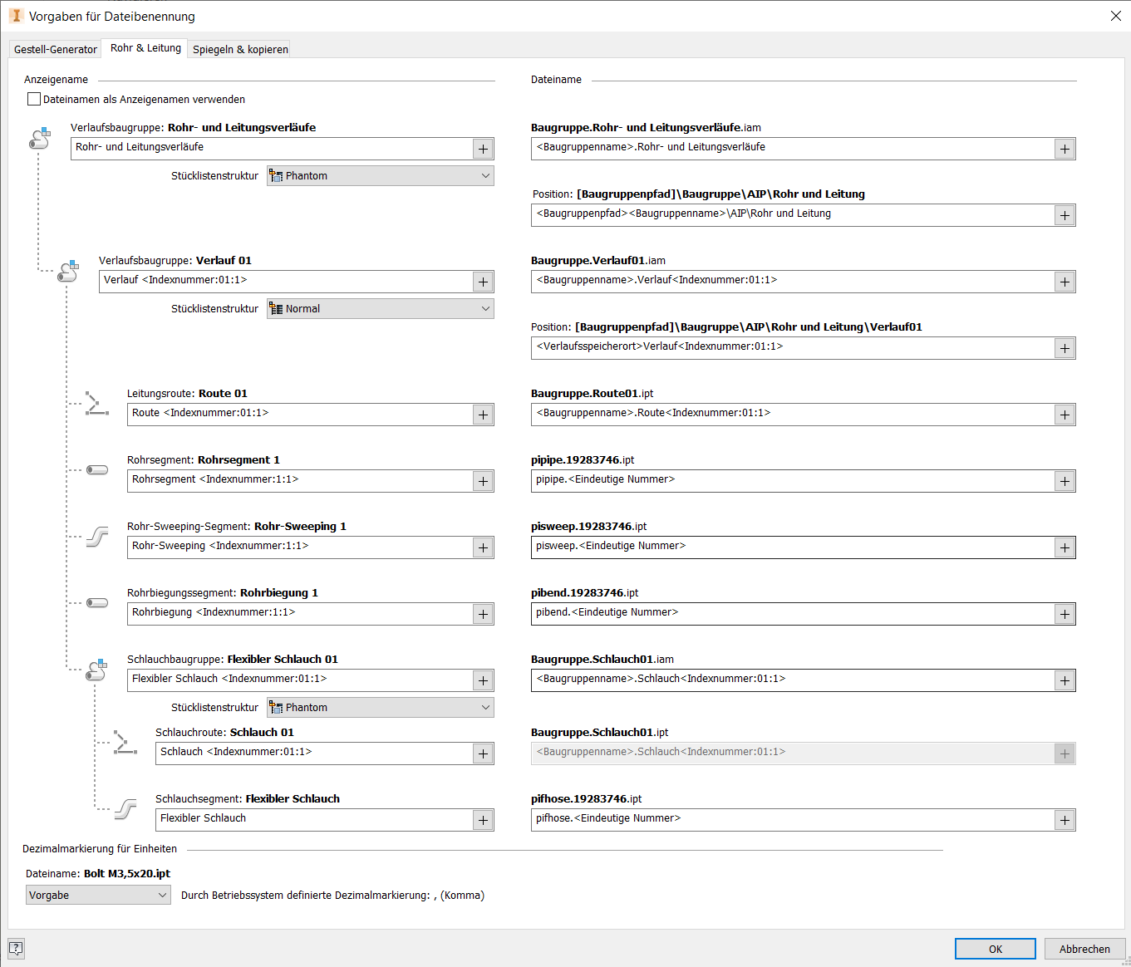Click the top-level Rohr- und Leitungsverläufe assembly icon

pos(40,139)
